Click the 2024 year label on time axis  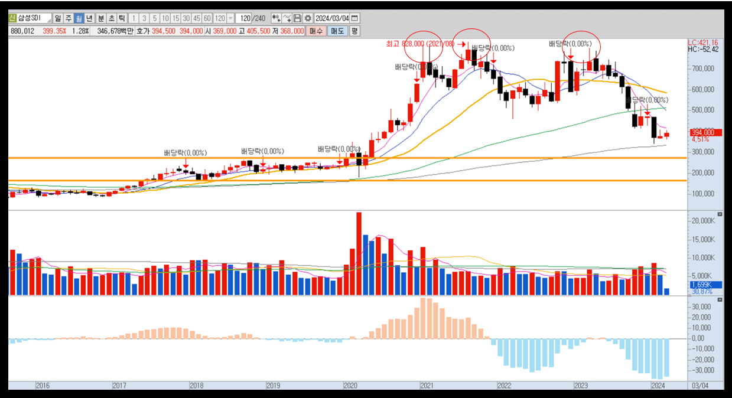(658, 386)
